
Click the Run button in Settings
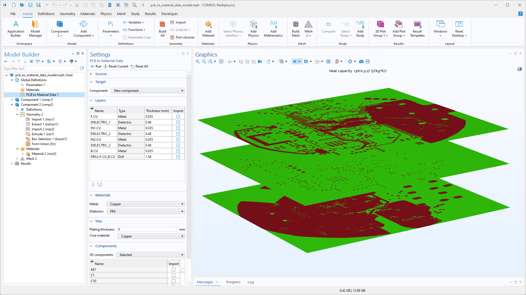pos(96,66)
